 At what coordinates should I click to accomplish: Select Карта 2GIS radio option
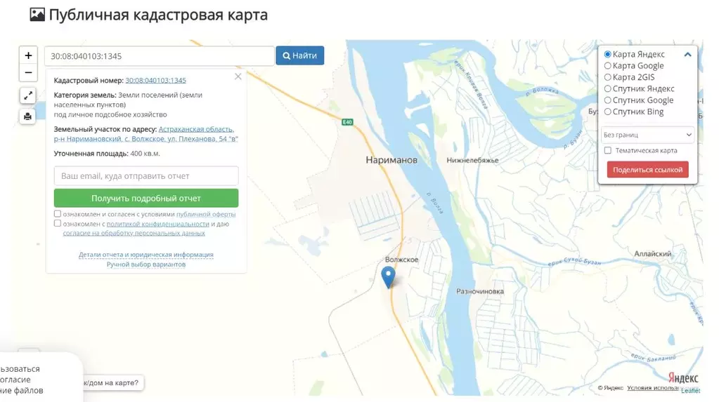607,77
